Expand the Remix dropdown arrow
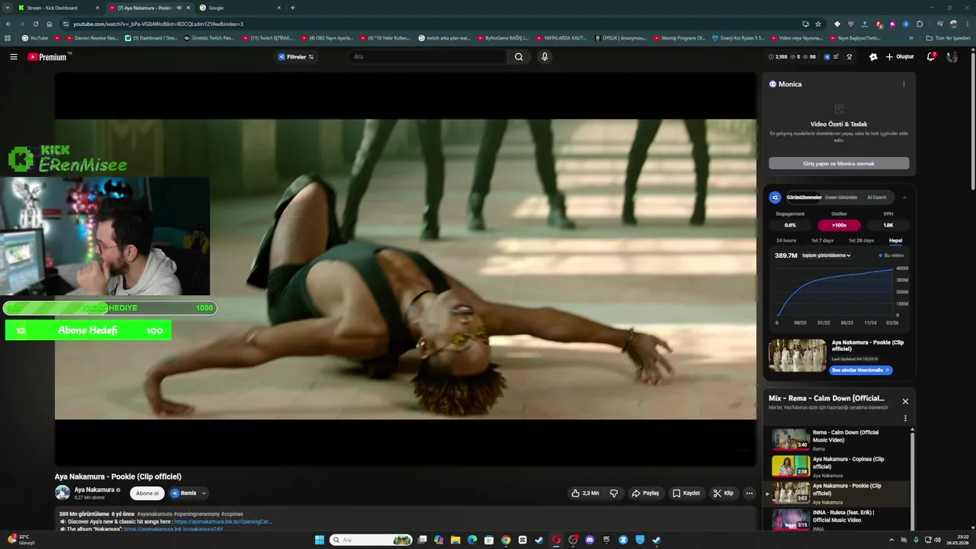The image size is (976, 549). (204, 493)
